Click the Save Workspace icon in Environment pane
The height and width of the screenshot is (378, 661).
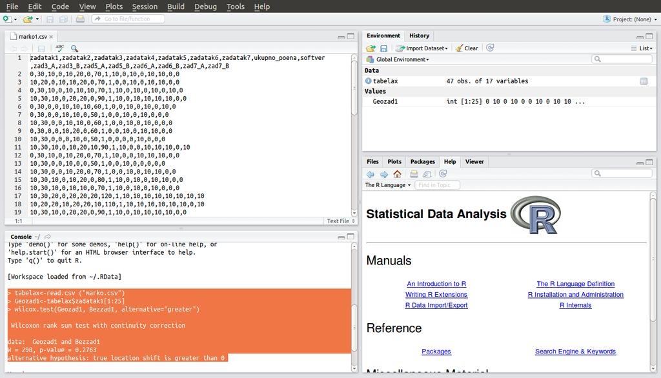point(383,48)
